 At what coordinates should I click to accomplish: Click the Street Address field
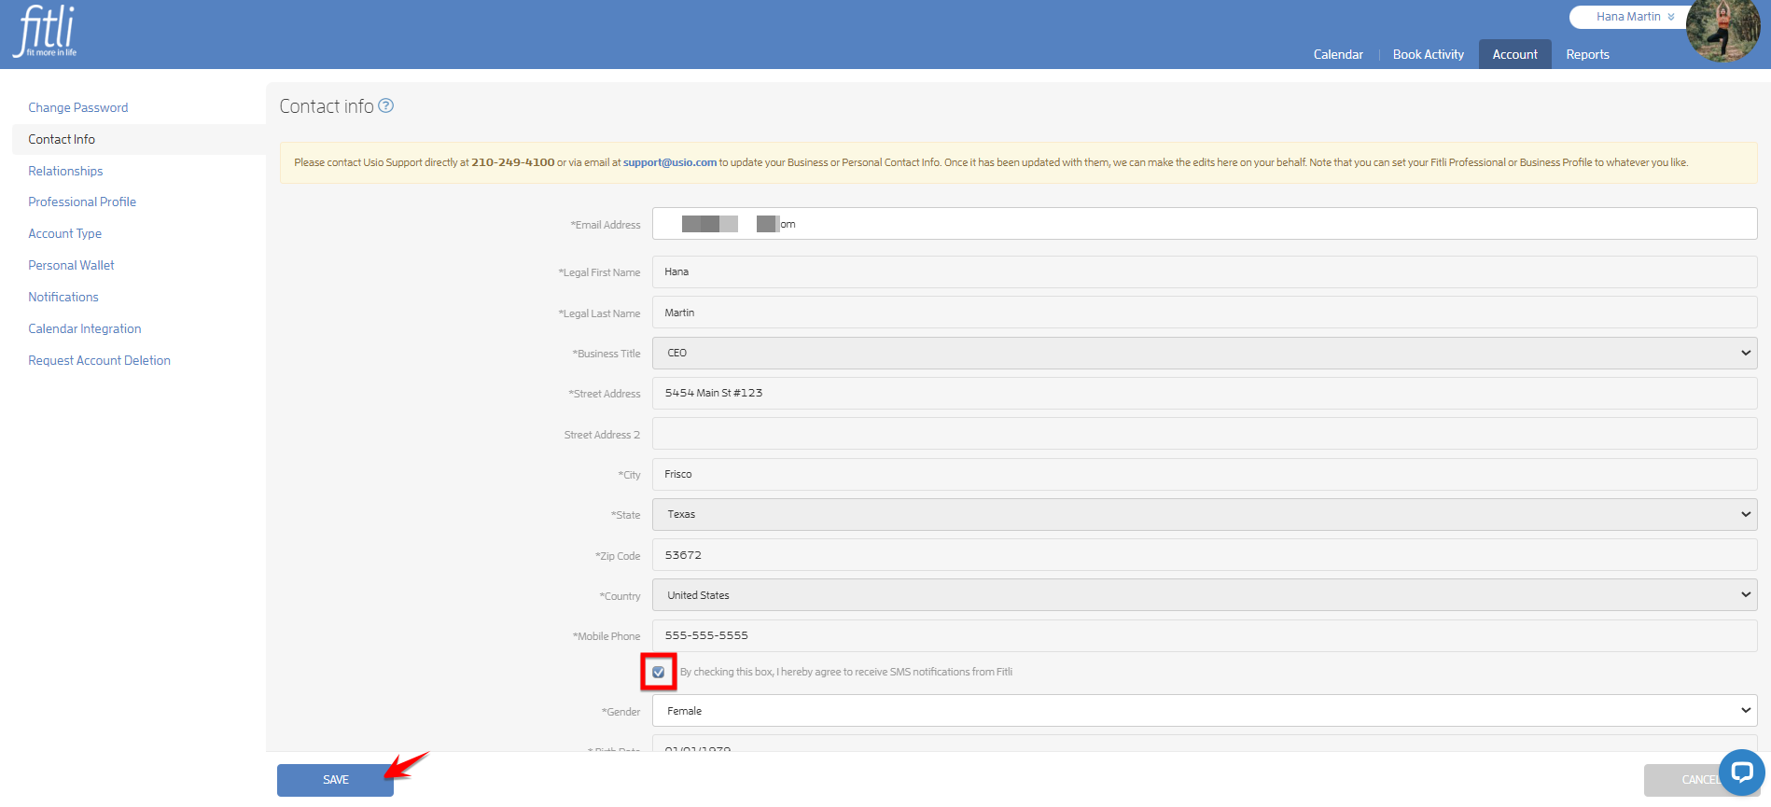coord(1205,393)
